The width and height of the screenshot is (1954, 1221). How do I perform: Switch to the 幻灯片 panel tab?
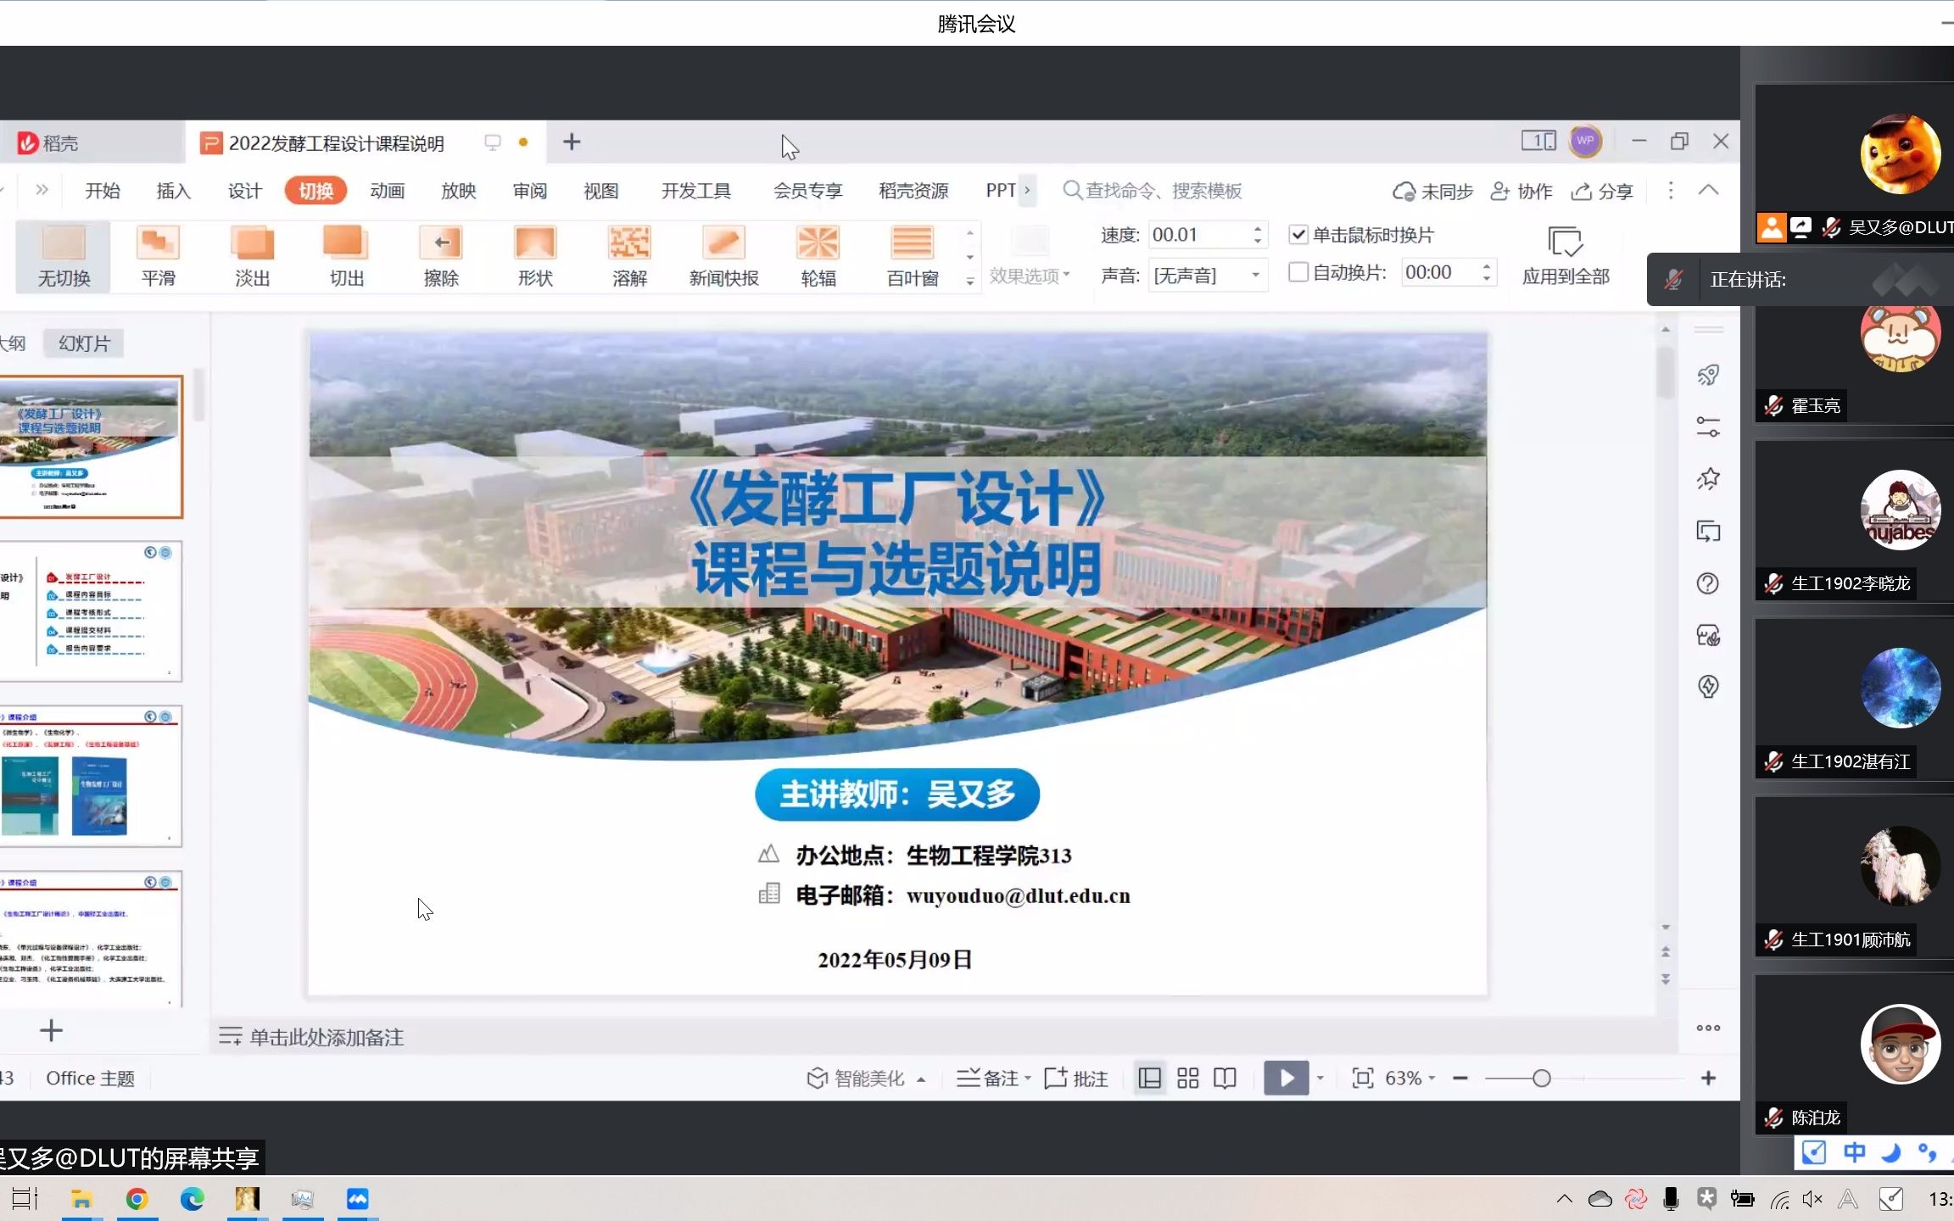(x=84, y=343)
